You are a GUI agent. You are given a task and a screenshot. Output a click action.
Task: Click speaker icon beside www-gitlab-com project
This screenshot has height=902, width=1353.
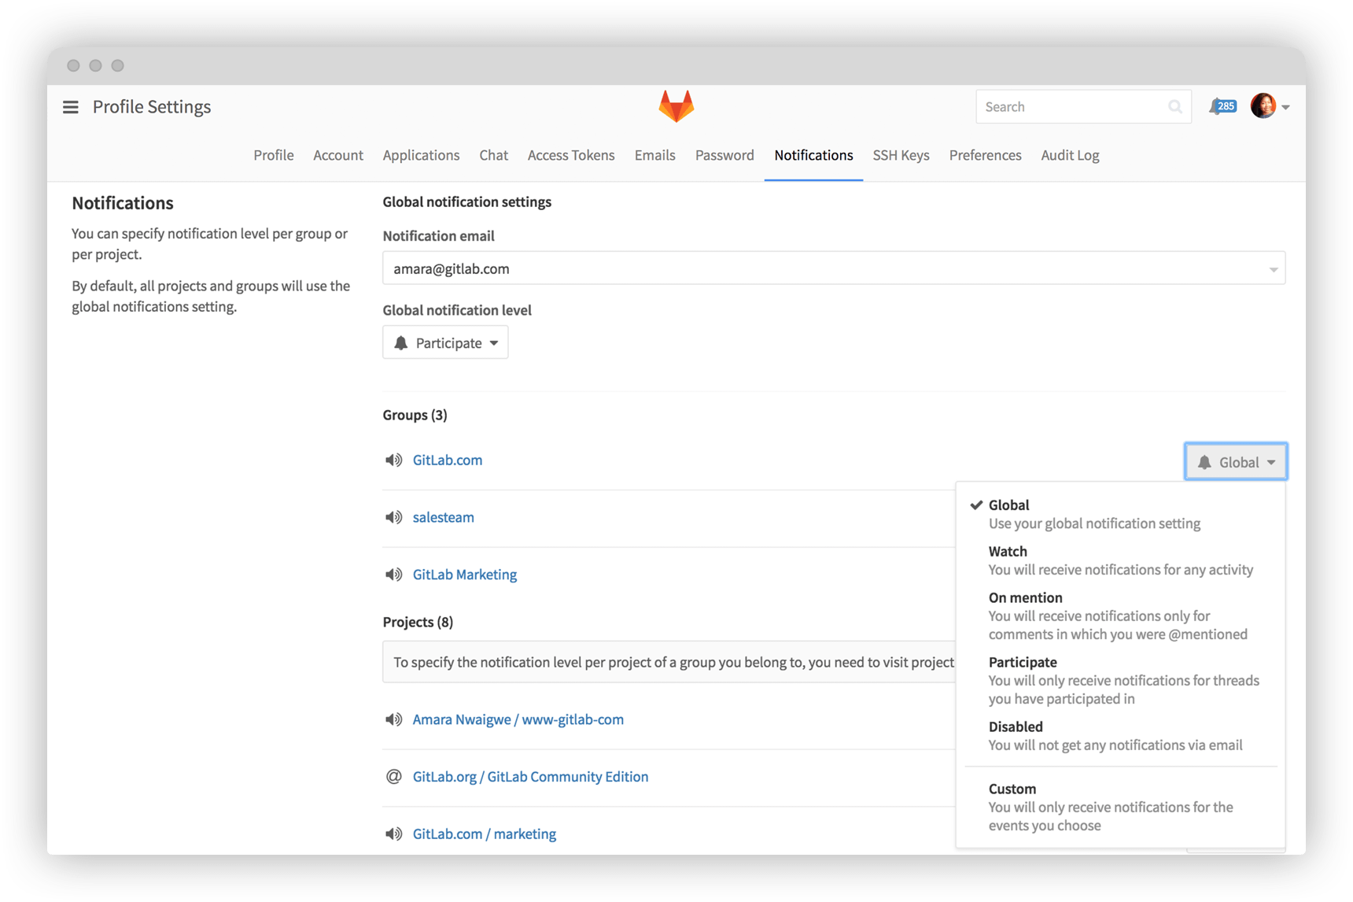393,720
